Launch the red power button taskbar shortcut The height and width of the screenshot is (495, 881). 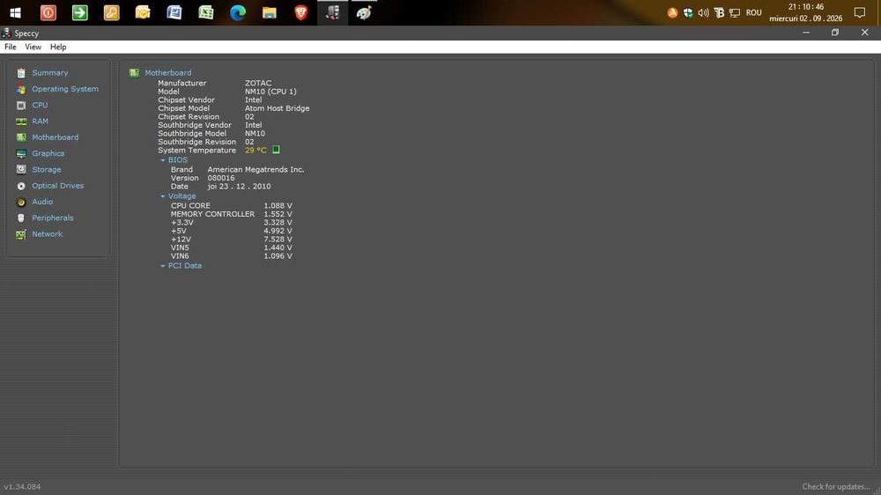(x=48, y=12)
